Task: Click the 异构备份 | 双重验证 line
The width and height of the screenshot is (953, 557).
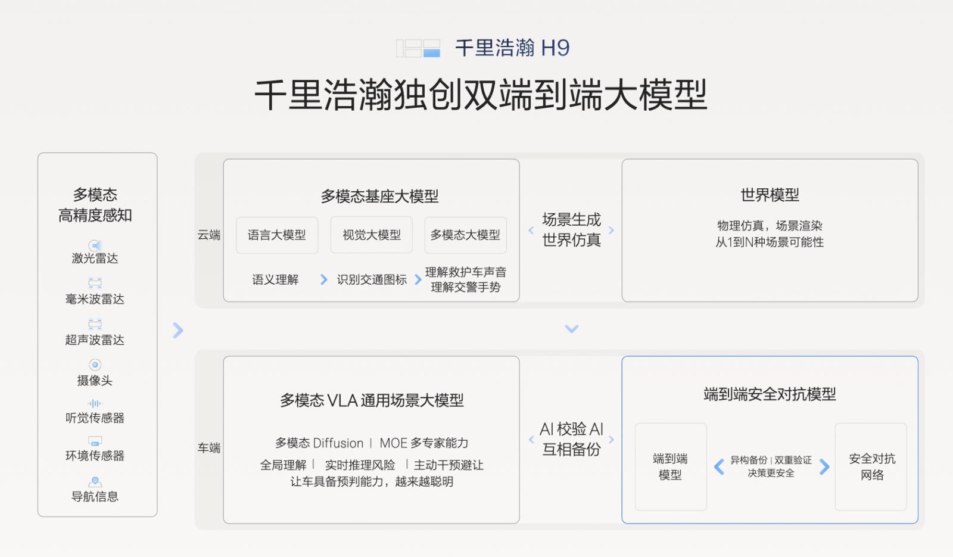Action: point(771,460)
